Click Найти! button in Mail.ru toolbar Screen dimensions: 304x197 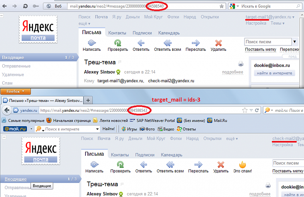[x=109, y=129]
